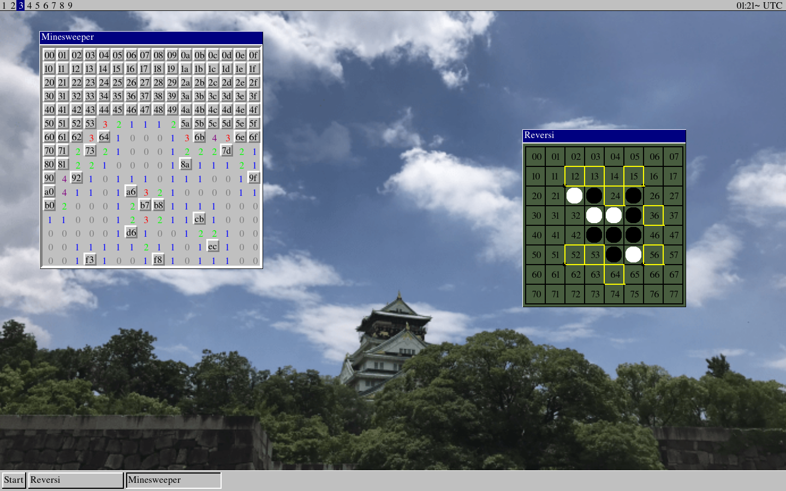
Task: Activate Minesweeper from the taskbar
Action: [x=173, y=480]
